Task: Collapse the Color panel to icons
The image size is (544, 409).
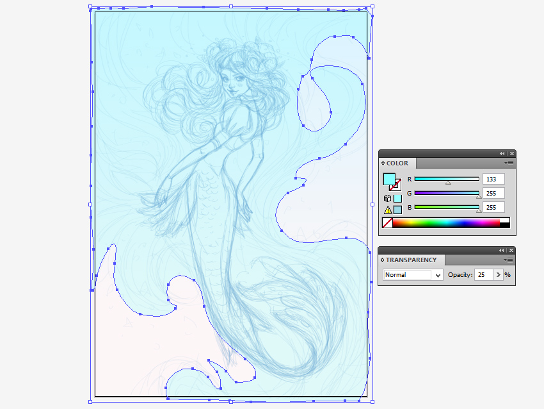Action: click(x=502, y=154)
